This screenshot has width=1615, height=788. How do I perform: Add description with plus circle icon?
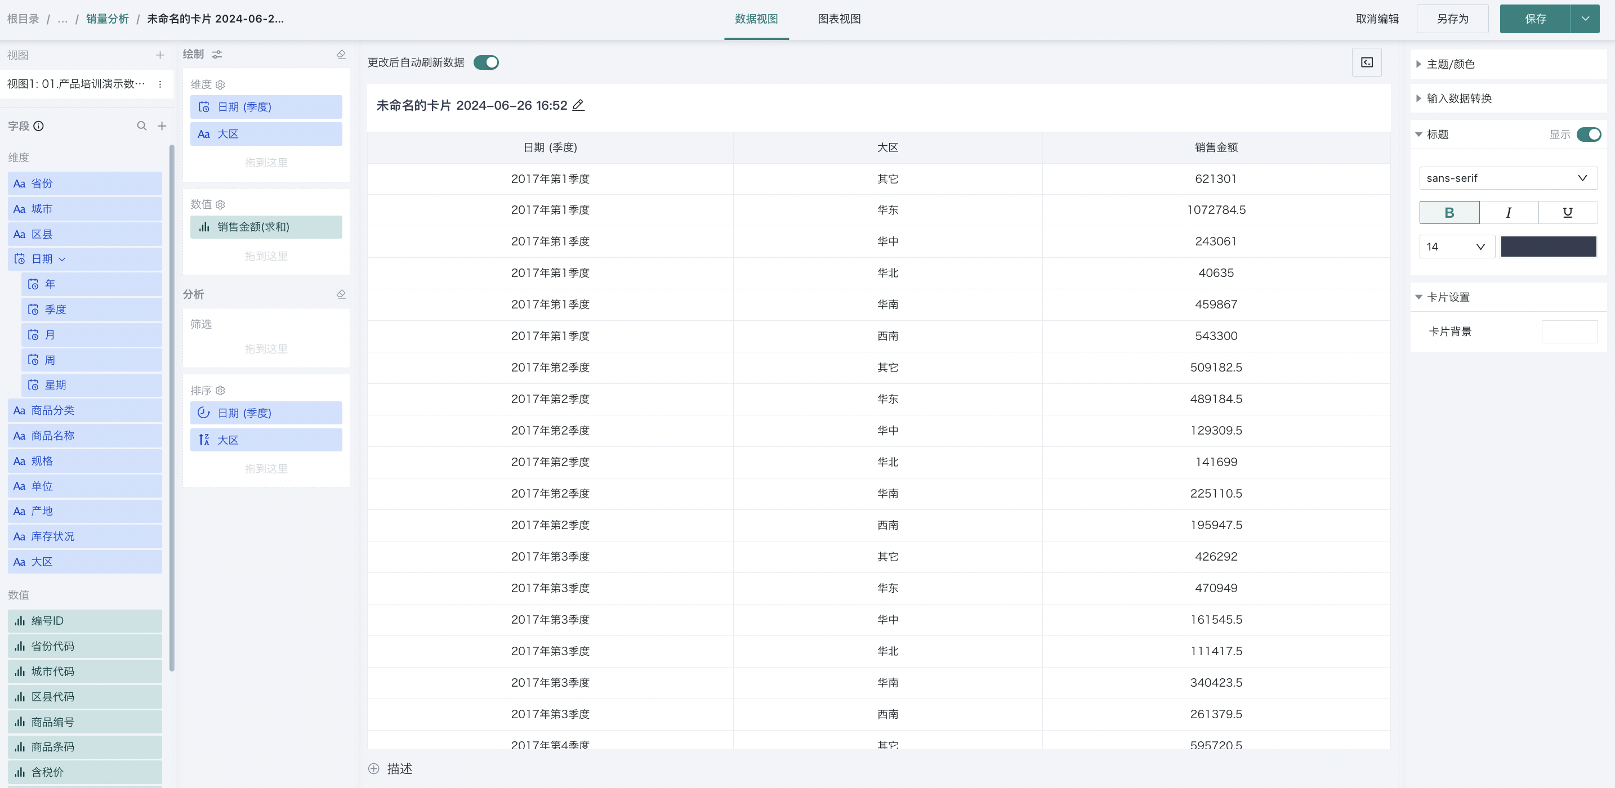coord(374,768)
